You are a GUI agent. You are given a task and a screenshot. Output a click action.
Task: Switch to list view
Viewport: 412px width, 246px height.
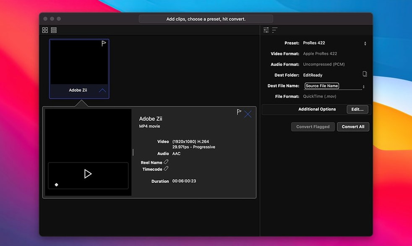[54, 30]
